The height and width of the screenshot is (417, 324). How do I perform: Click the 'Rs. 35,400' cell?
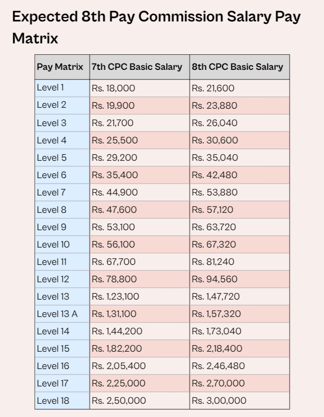coord(115,175)
